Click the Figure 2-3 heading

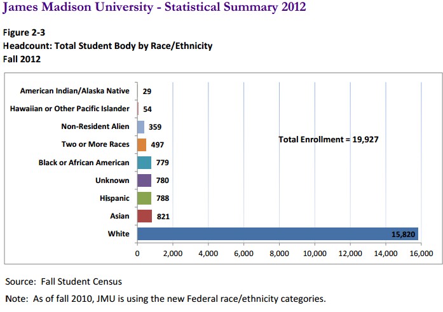23,34
